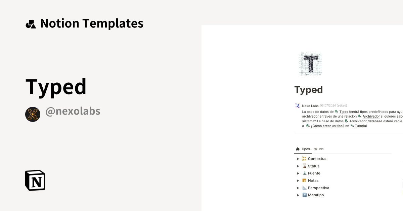Click the Archivador database link
This screenshot has width=403, height=211.
pos(365,121)
